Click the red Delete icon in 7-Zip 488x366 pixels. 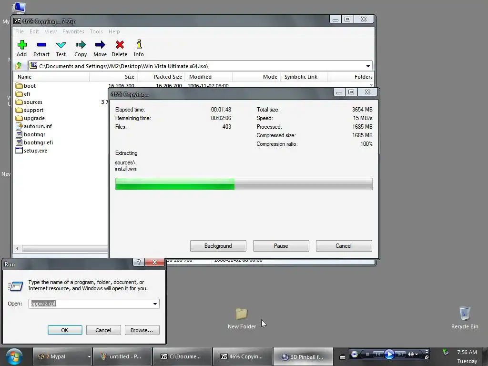(x=120, y=45)
